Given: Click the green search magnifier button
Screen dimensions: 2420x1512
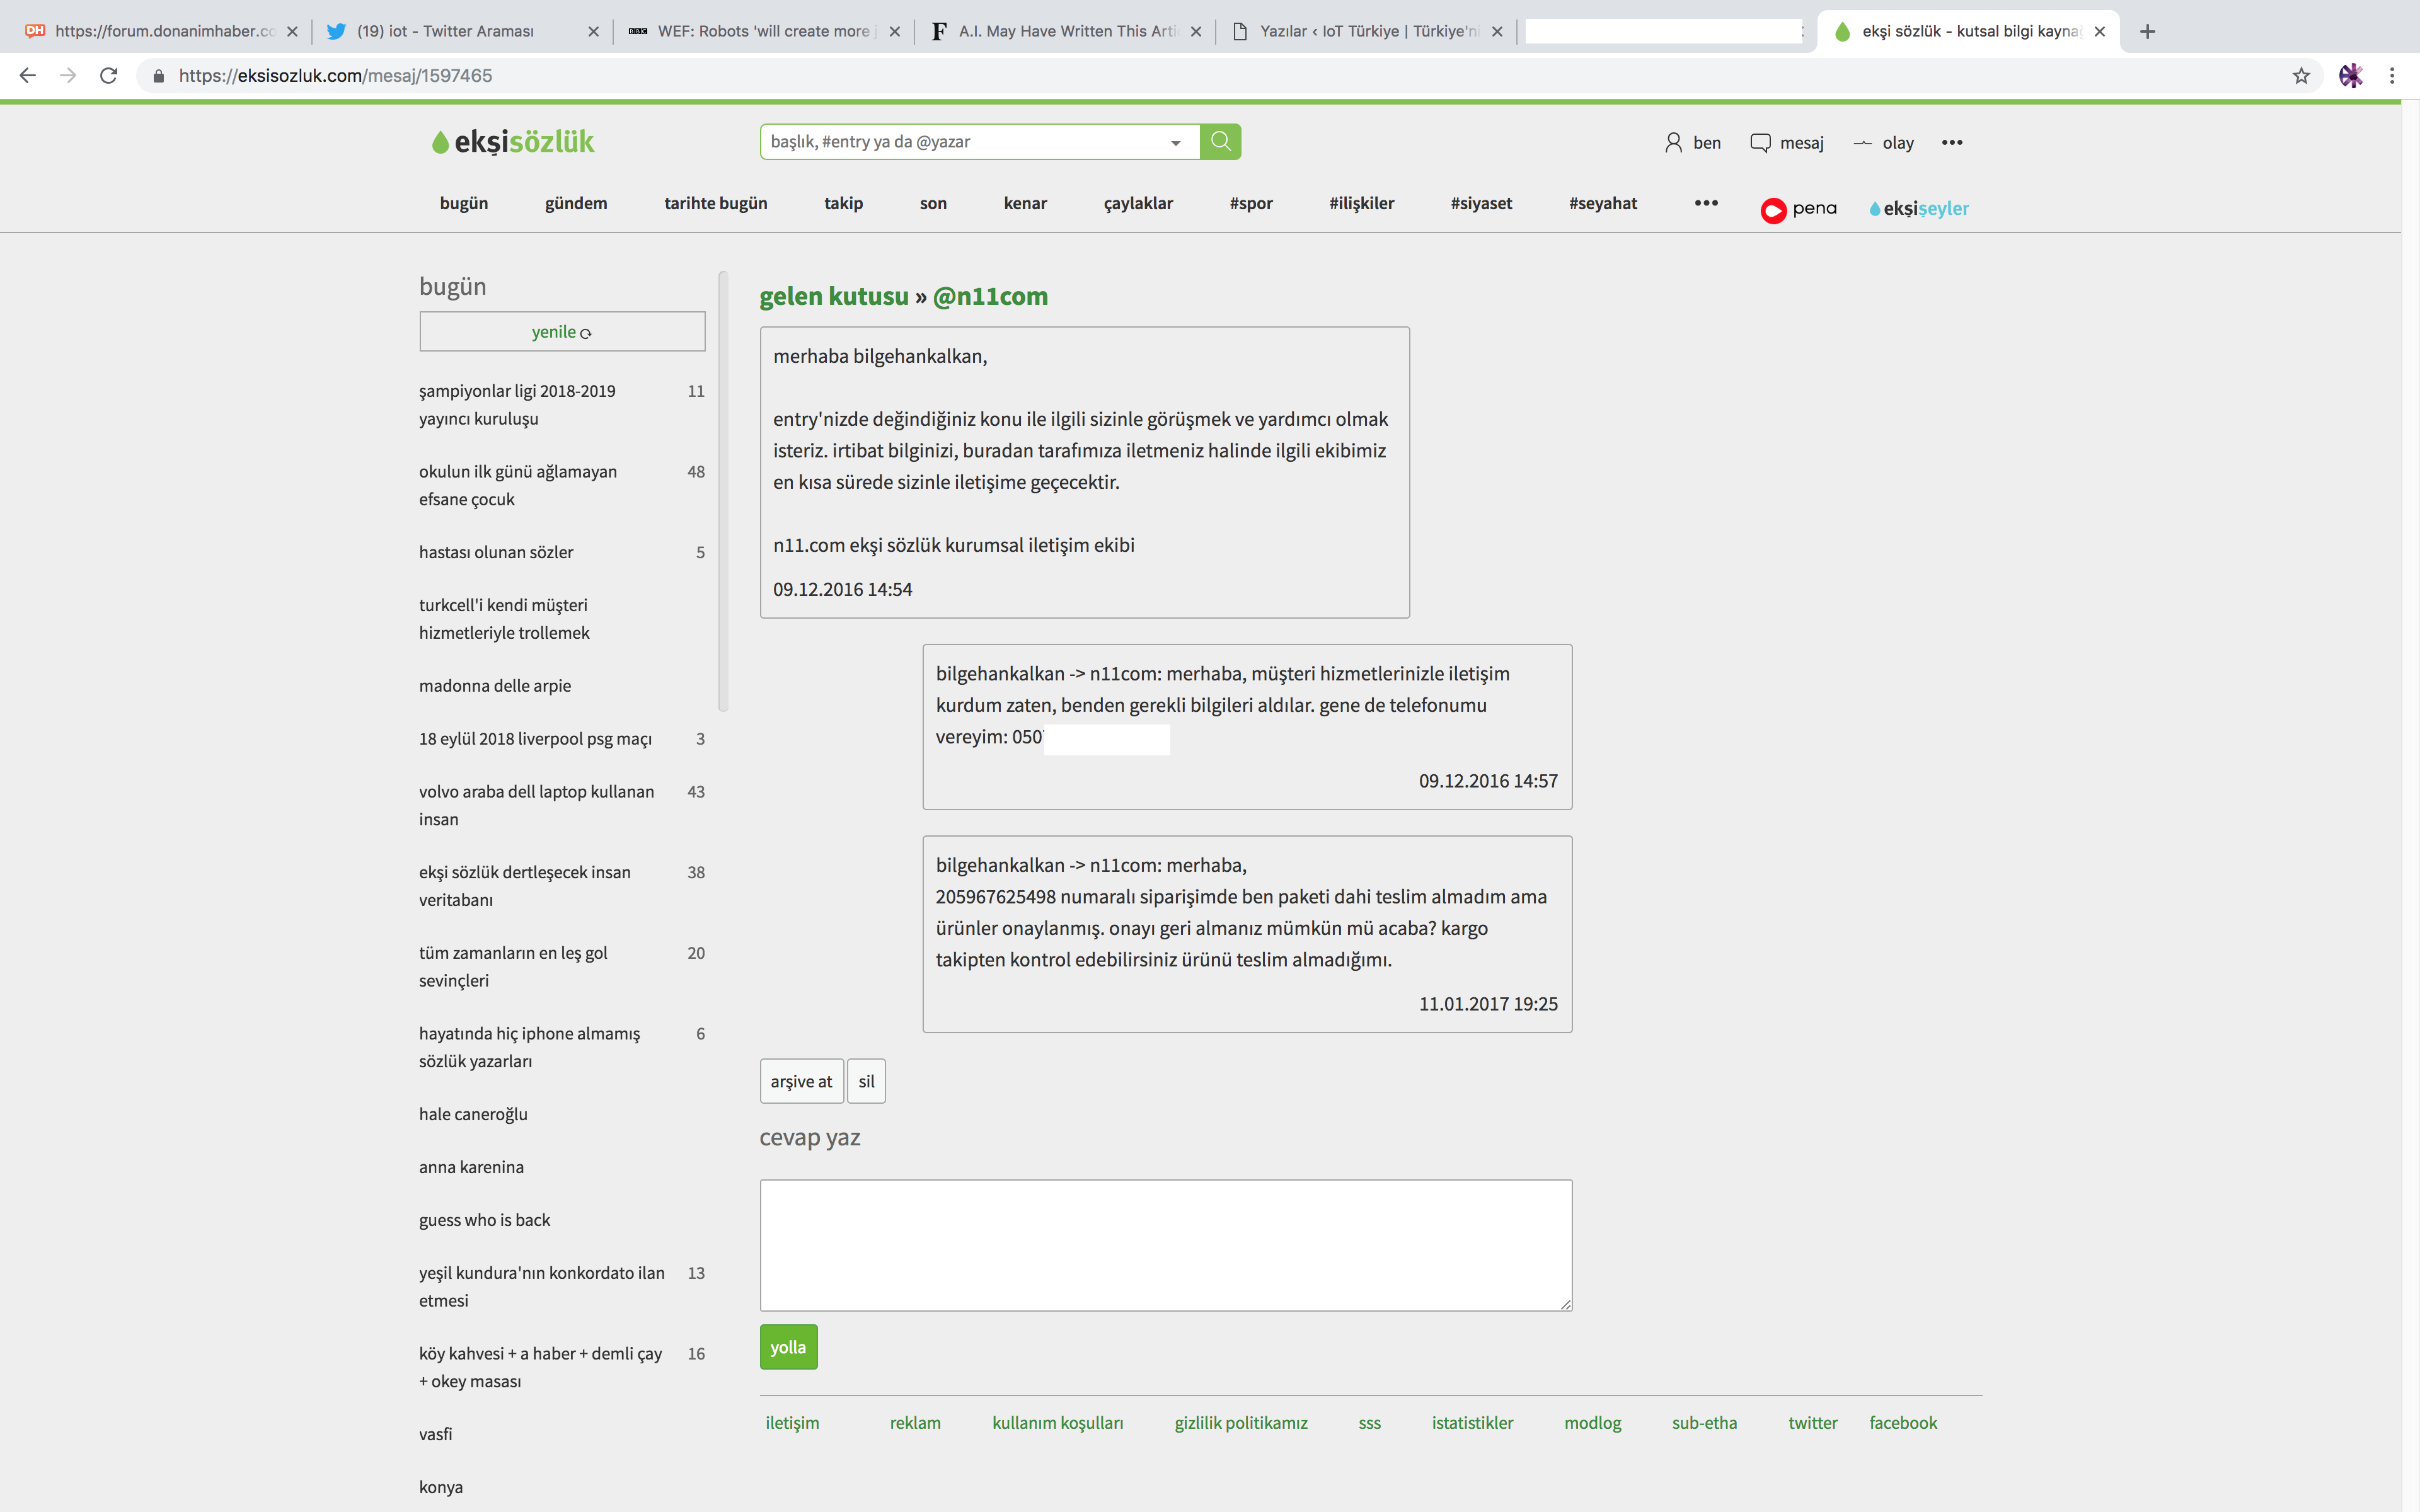Looking at the screenshot, I should [x=1220, y=142].
